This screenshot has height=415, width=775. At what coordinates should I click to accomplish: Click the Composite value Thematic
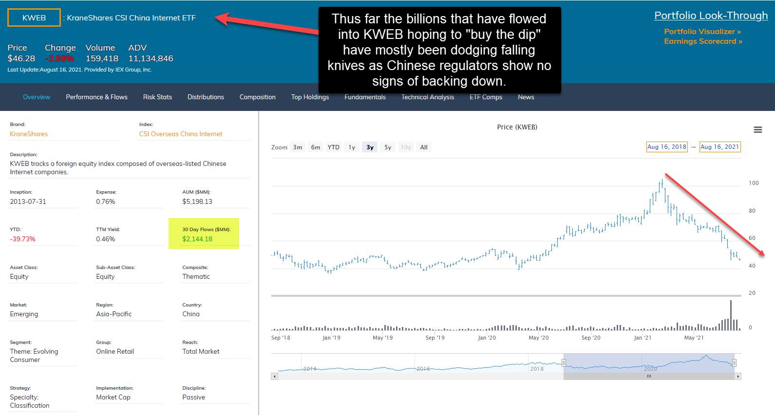(196, 277)
